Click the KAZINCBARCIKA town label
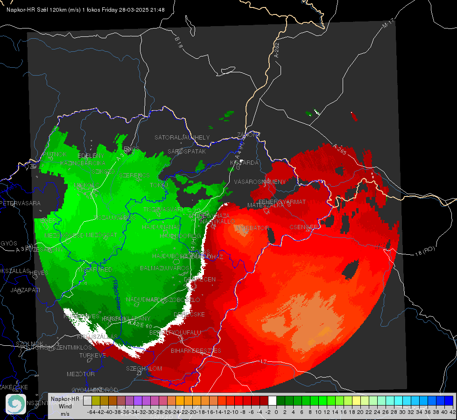Viewport: 457px width, 420px height. 83,163
